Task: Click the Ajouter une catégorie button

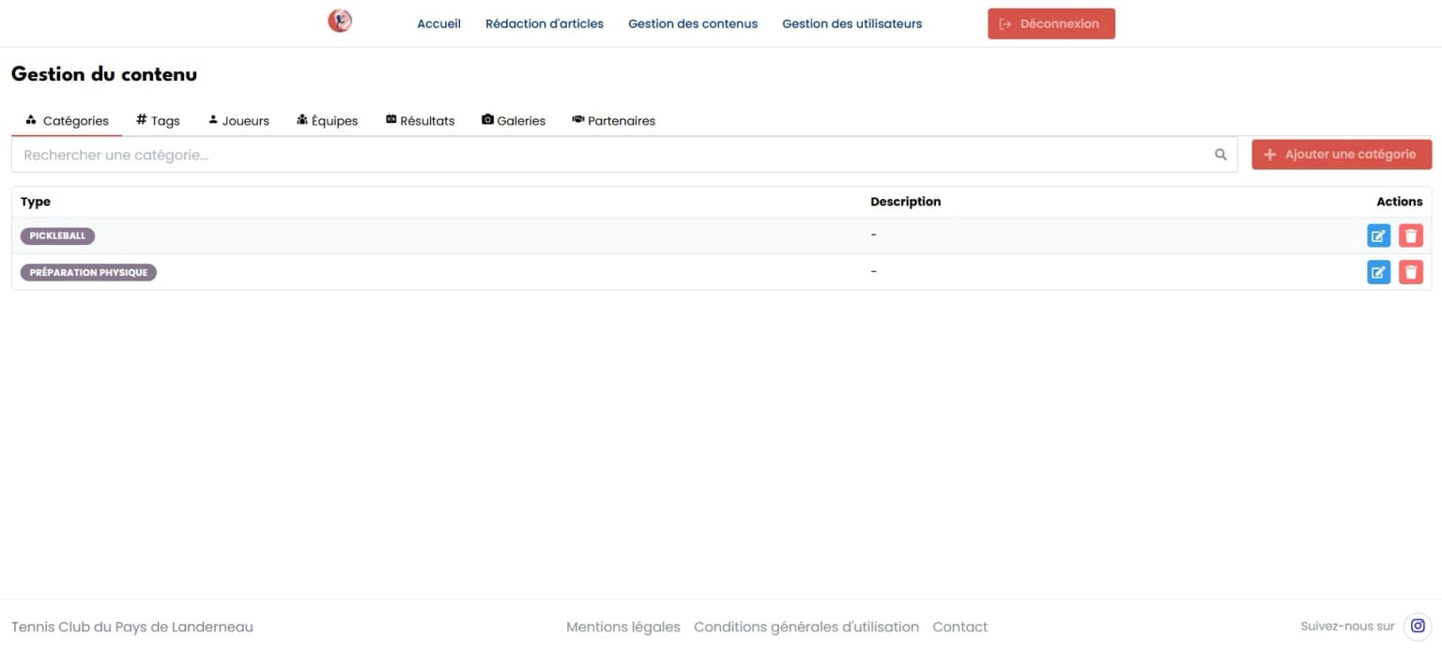Action: [x=1342, y=154]
